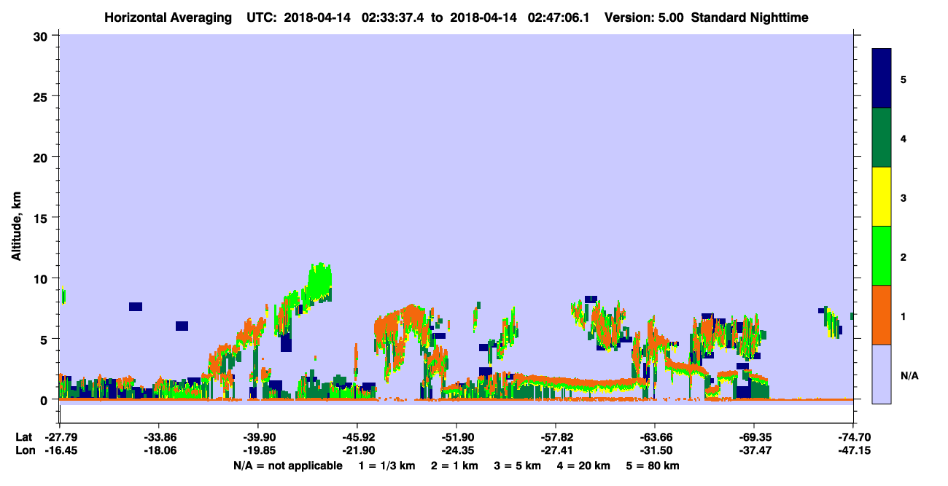The height and width of the screenshot is (486, 948).
Task: Click latitude value -69.35
Action: 754,437
